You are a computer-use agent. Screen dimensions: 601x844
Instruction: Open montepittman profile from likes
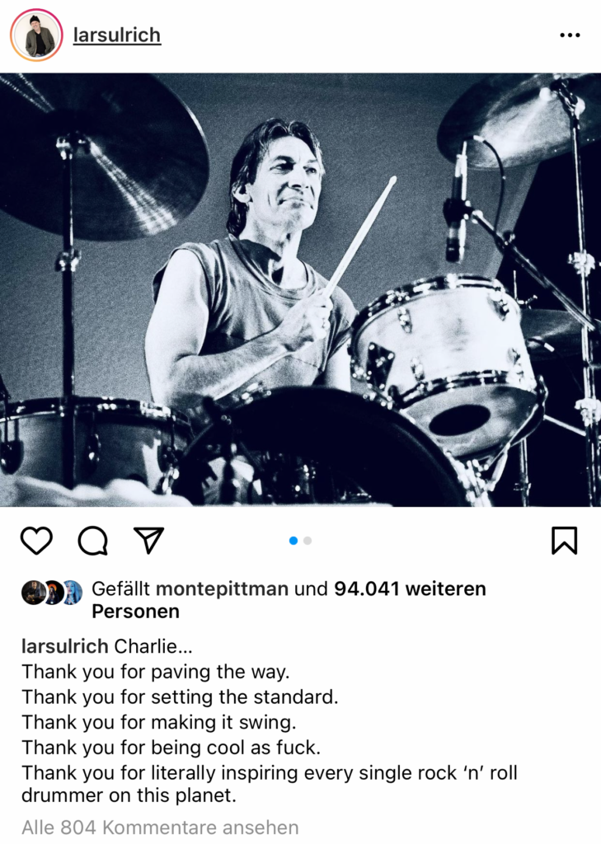pos(222,588)
